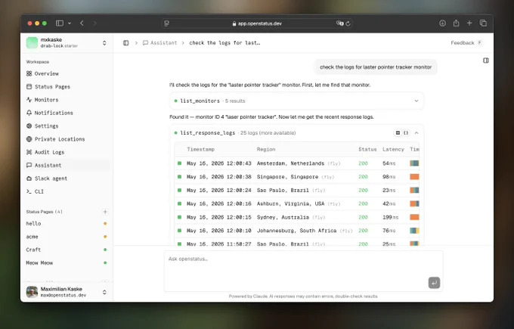Image resolution: width=514 pixels, height=329 pixels.
Task: Click the CLI terminal prompt icon
Action: click(29, 191)
